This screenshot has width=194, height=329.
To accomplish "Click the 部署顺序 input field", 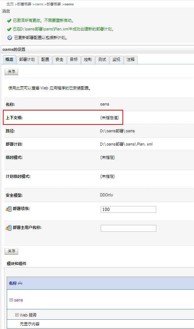I will [129, 210].
